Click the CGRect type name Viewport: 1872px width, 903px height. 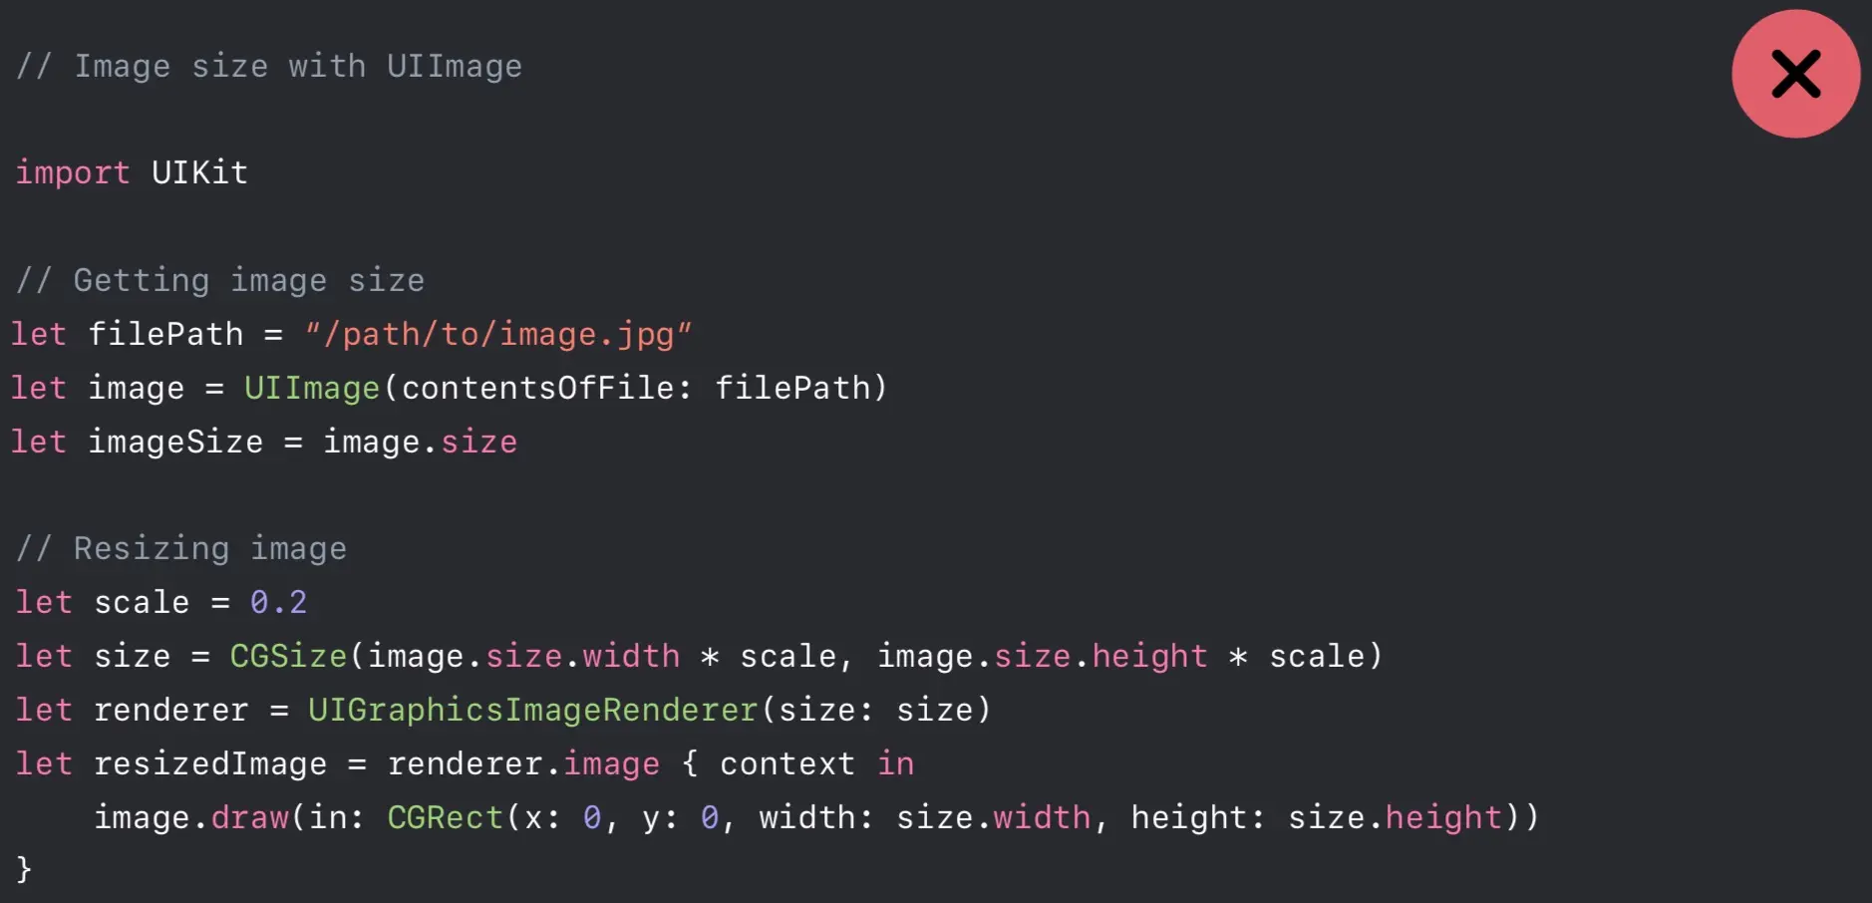click(x=445, y=817)
